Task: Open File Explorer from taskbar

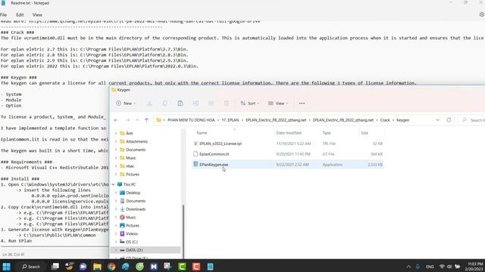Action: click(97, 267)
